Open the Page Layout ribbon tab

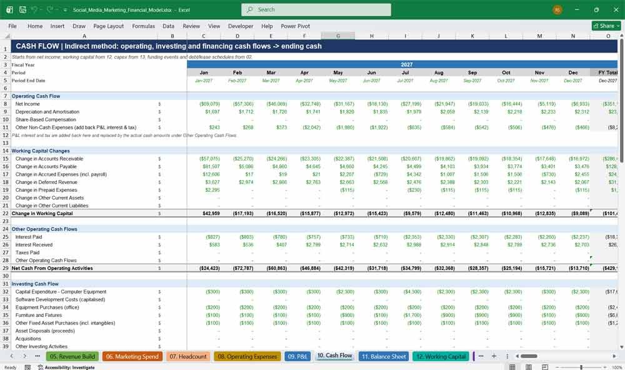click(x=108, y=26)
